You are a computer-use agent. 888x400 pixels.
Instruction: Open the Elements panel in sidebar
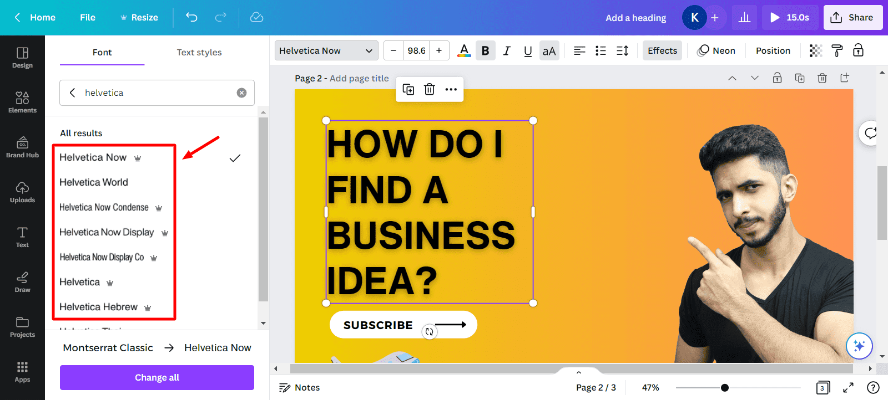point(22,102)
